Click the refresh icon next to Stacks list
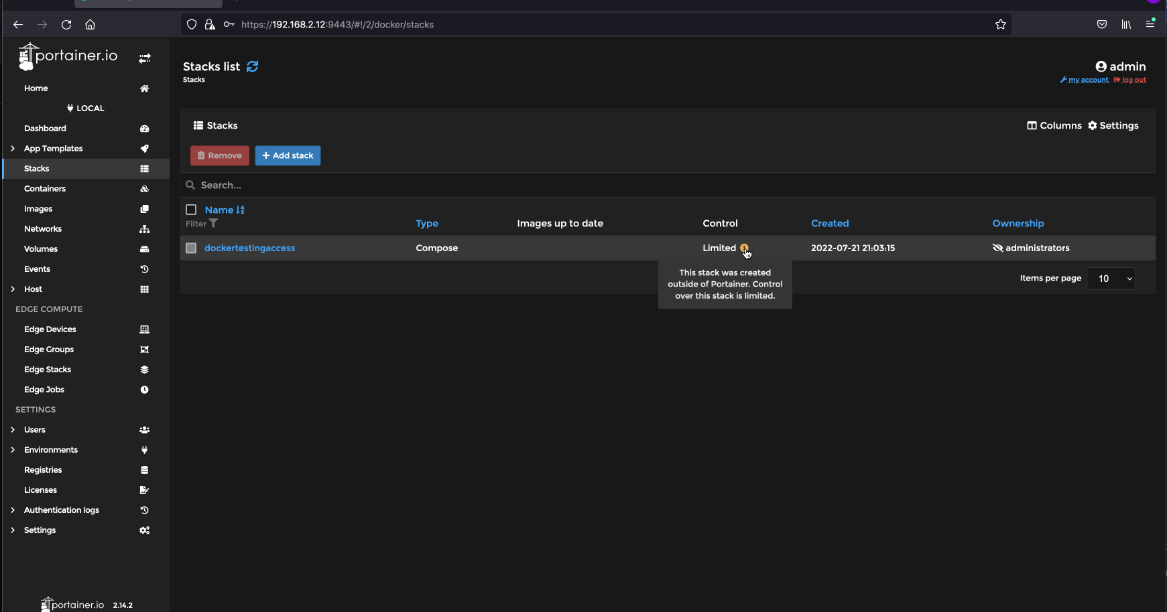 pyautogui.click(x=252, y=66)
